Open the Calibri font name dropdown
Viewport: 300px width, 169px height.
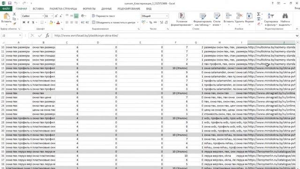pyautogui.click(x=43, y=16)
